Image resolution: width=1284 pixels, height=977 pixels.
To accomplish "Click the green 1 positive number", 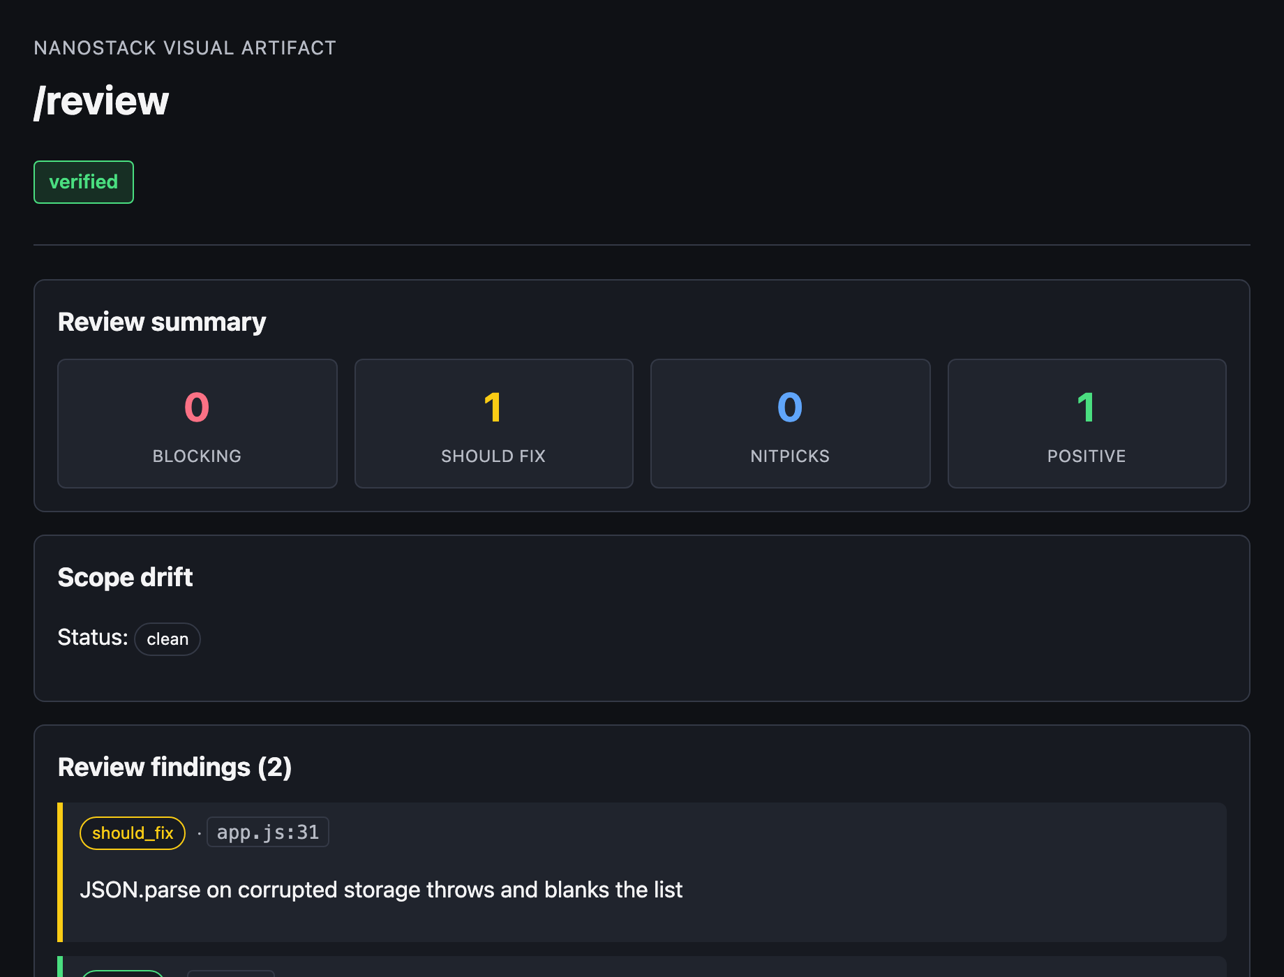I will [x=1086, y=408].
